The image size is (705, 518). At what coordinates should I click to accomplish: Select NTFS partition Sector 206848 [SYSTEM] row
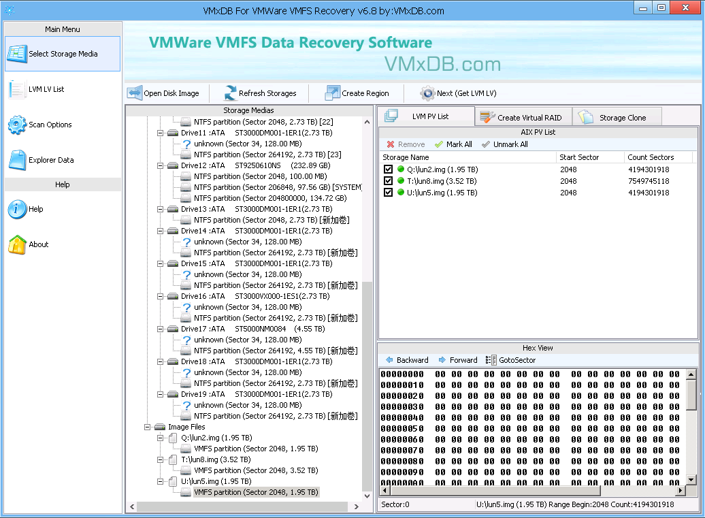278,187
